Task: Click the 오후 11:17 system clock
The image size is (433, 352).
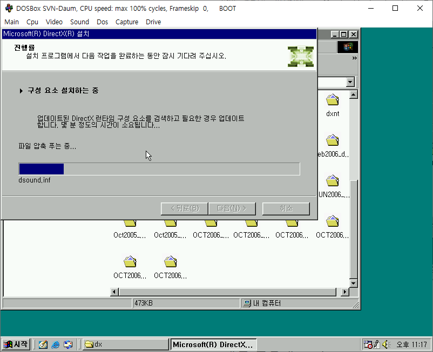Action: [x=411, y=344]
